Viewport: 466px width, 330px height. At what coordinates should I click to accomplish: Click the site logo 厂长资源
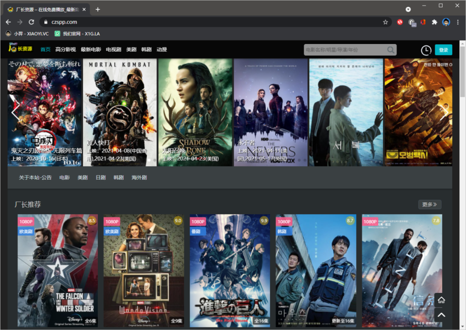[x=20, y=49]
